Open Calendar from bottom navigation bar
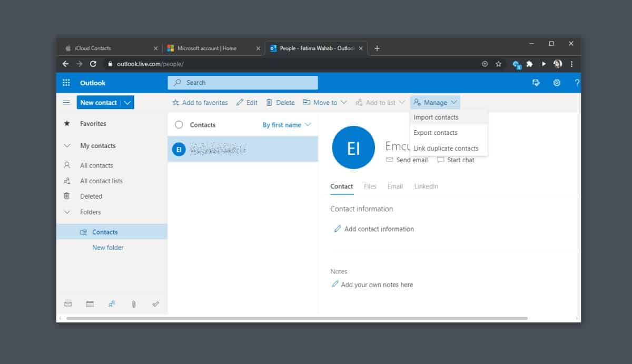Screen dimensions: 632x364 90,304
